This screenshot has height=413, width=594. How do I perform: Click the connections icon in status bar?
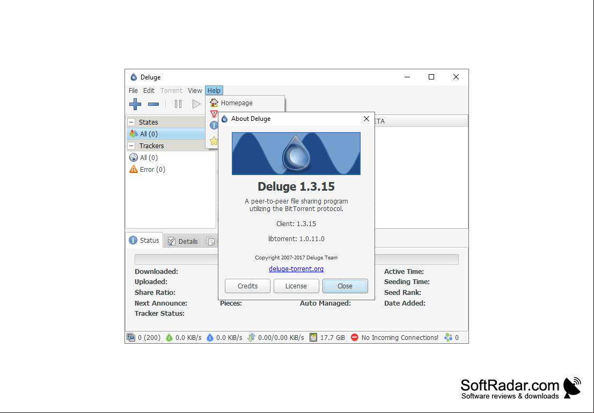[x=131, y=337]
